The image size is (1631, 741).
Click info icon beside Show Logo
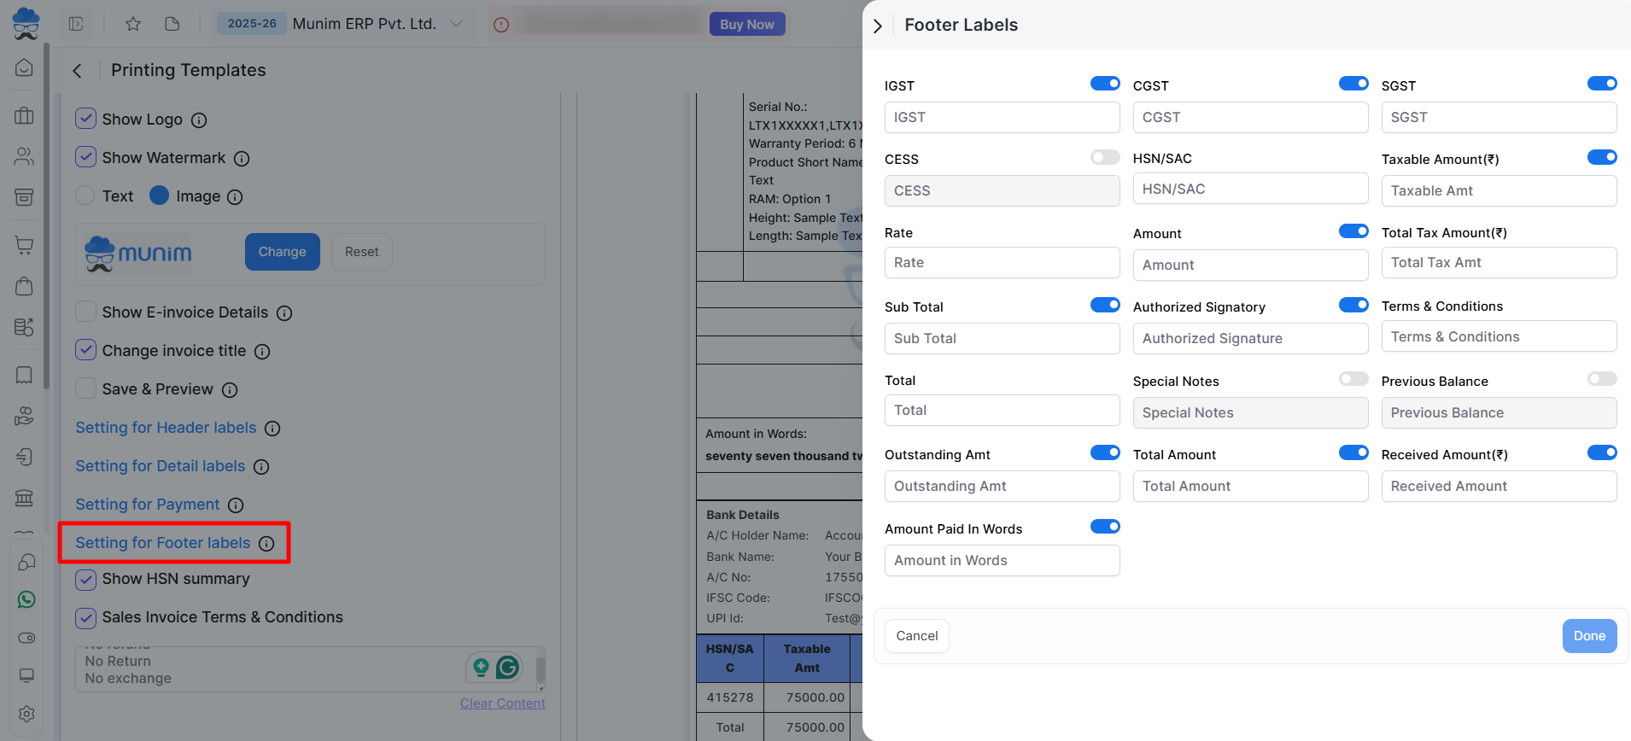(199, 120)
